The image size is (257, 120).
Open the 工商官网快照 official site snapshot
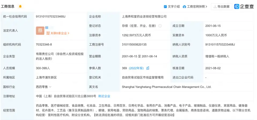(x=195, y=7)
